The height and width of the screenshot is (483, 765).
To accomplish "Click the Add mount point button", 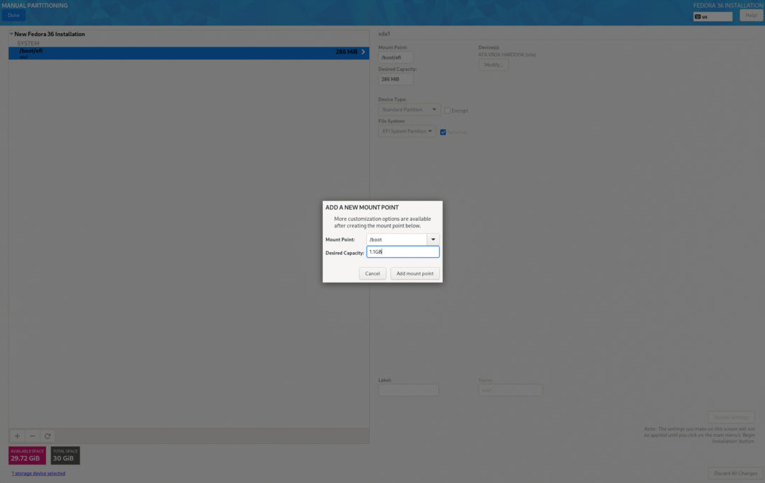I will click(x=414, y=273).
